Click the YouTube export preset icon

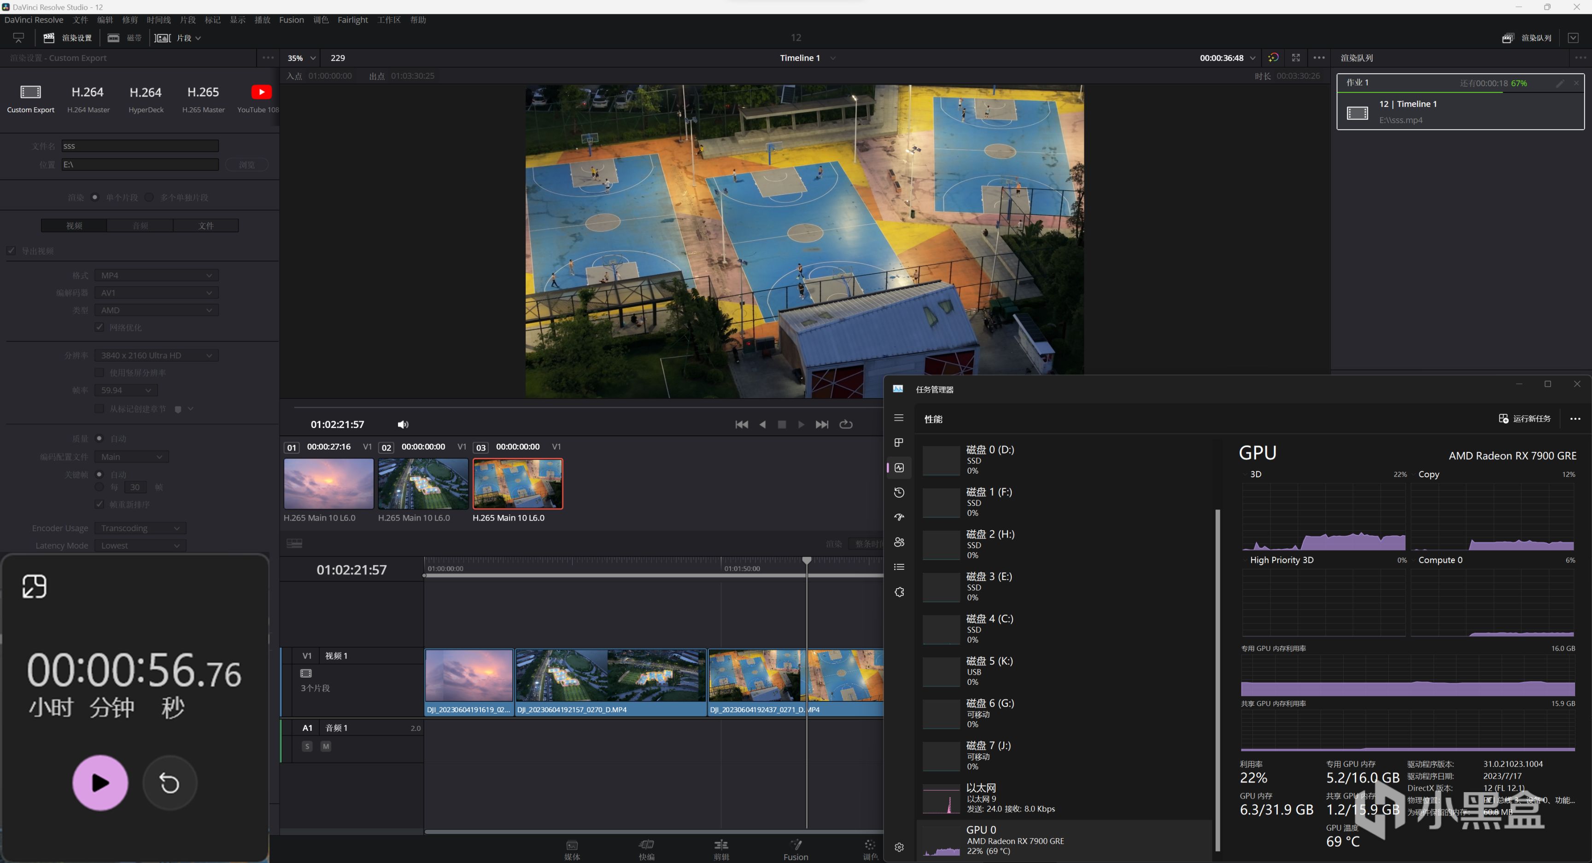[261, 92]
